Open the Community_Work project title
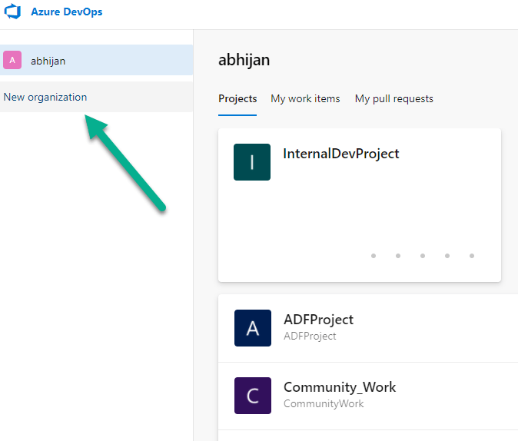 click(340, 387)
